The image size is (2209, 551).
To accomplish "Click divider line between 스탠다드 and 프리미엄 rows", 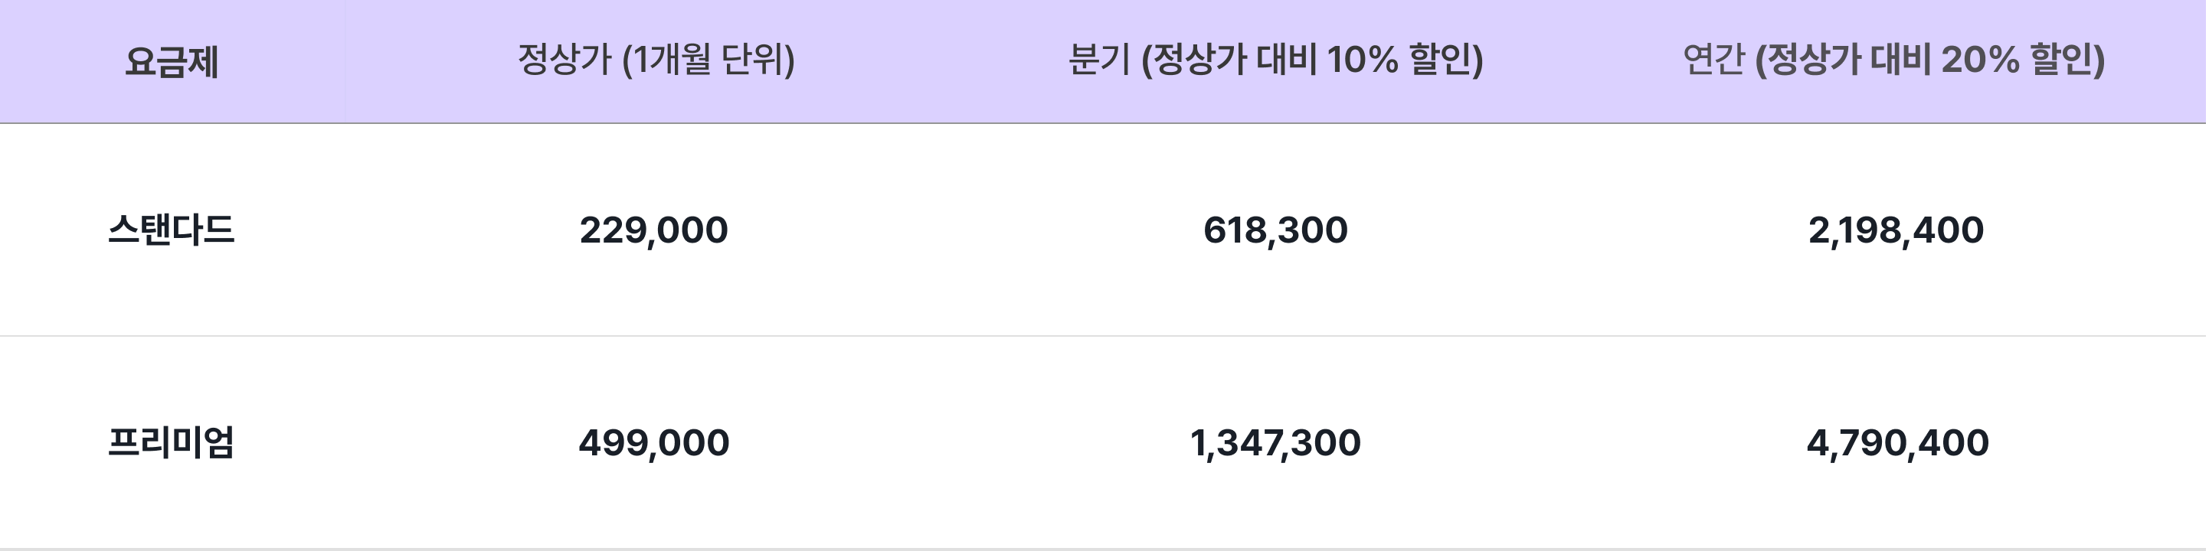I will click(x=1103, y=336).
